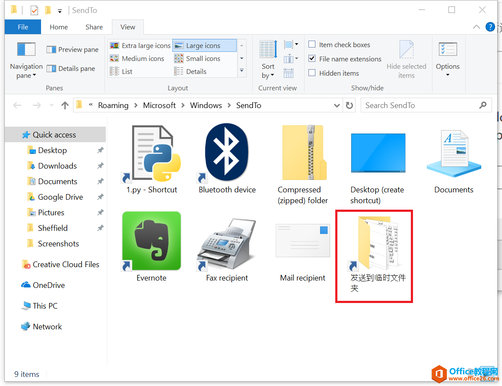Click Microsoft in the address path
This screenshot has width=502, height=386.
(x=159, y=105)
